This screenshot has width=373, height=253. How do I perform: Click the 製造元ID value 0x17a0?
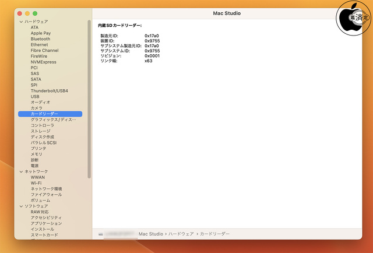pos(152,36)
